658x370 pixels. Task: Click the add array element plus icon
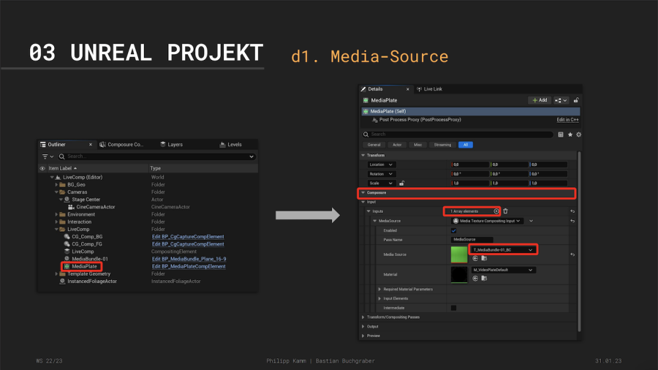[x=496, y=211]
